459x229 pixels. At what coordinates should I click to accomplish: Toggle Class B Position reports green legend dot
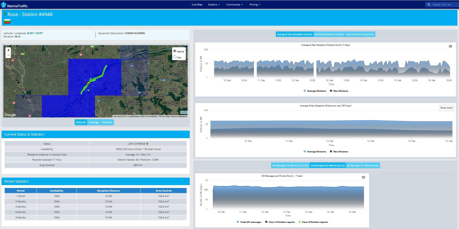pyautogui.click(x=300, y=222)
